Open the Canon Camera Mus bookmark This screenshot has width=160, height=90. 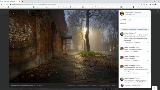113,7
